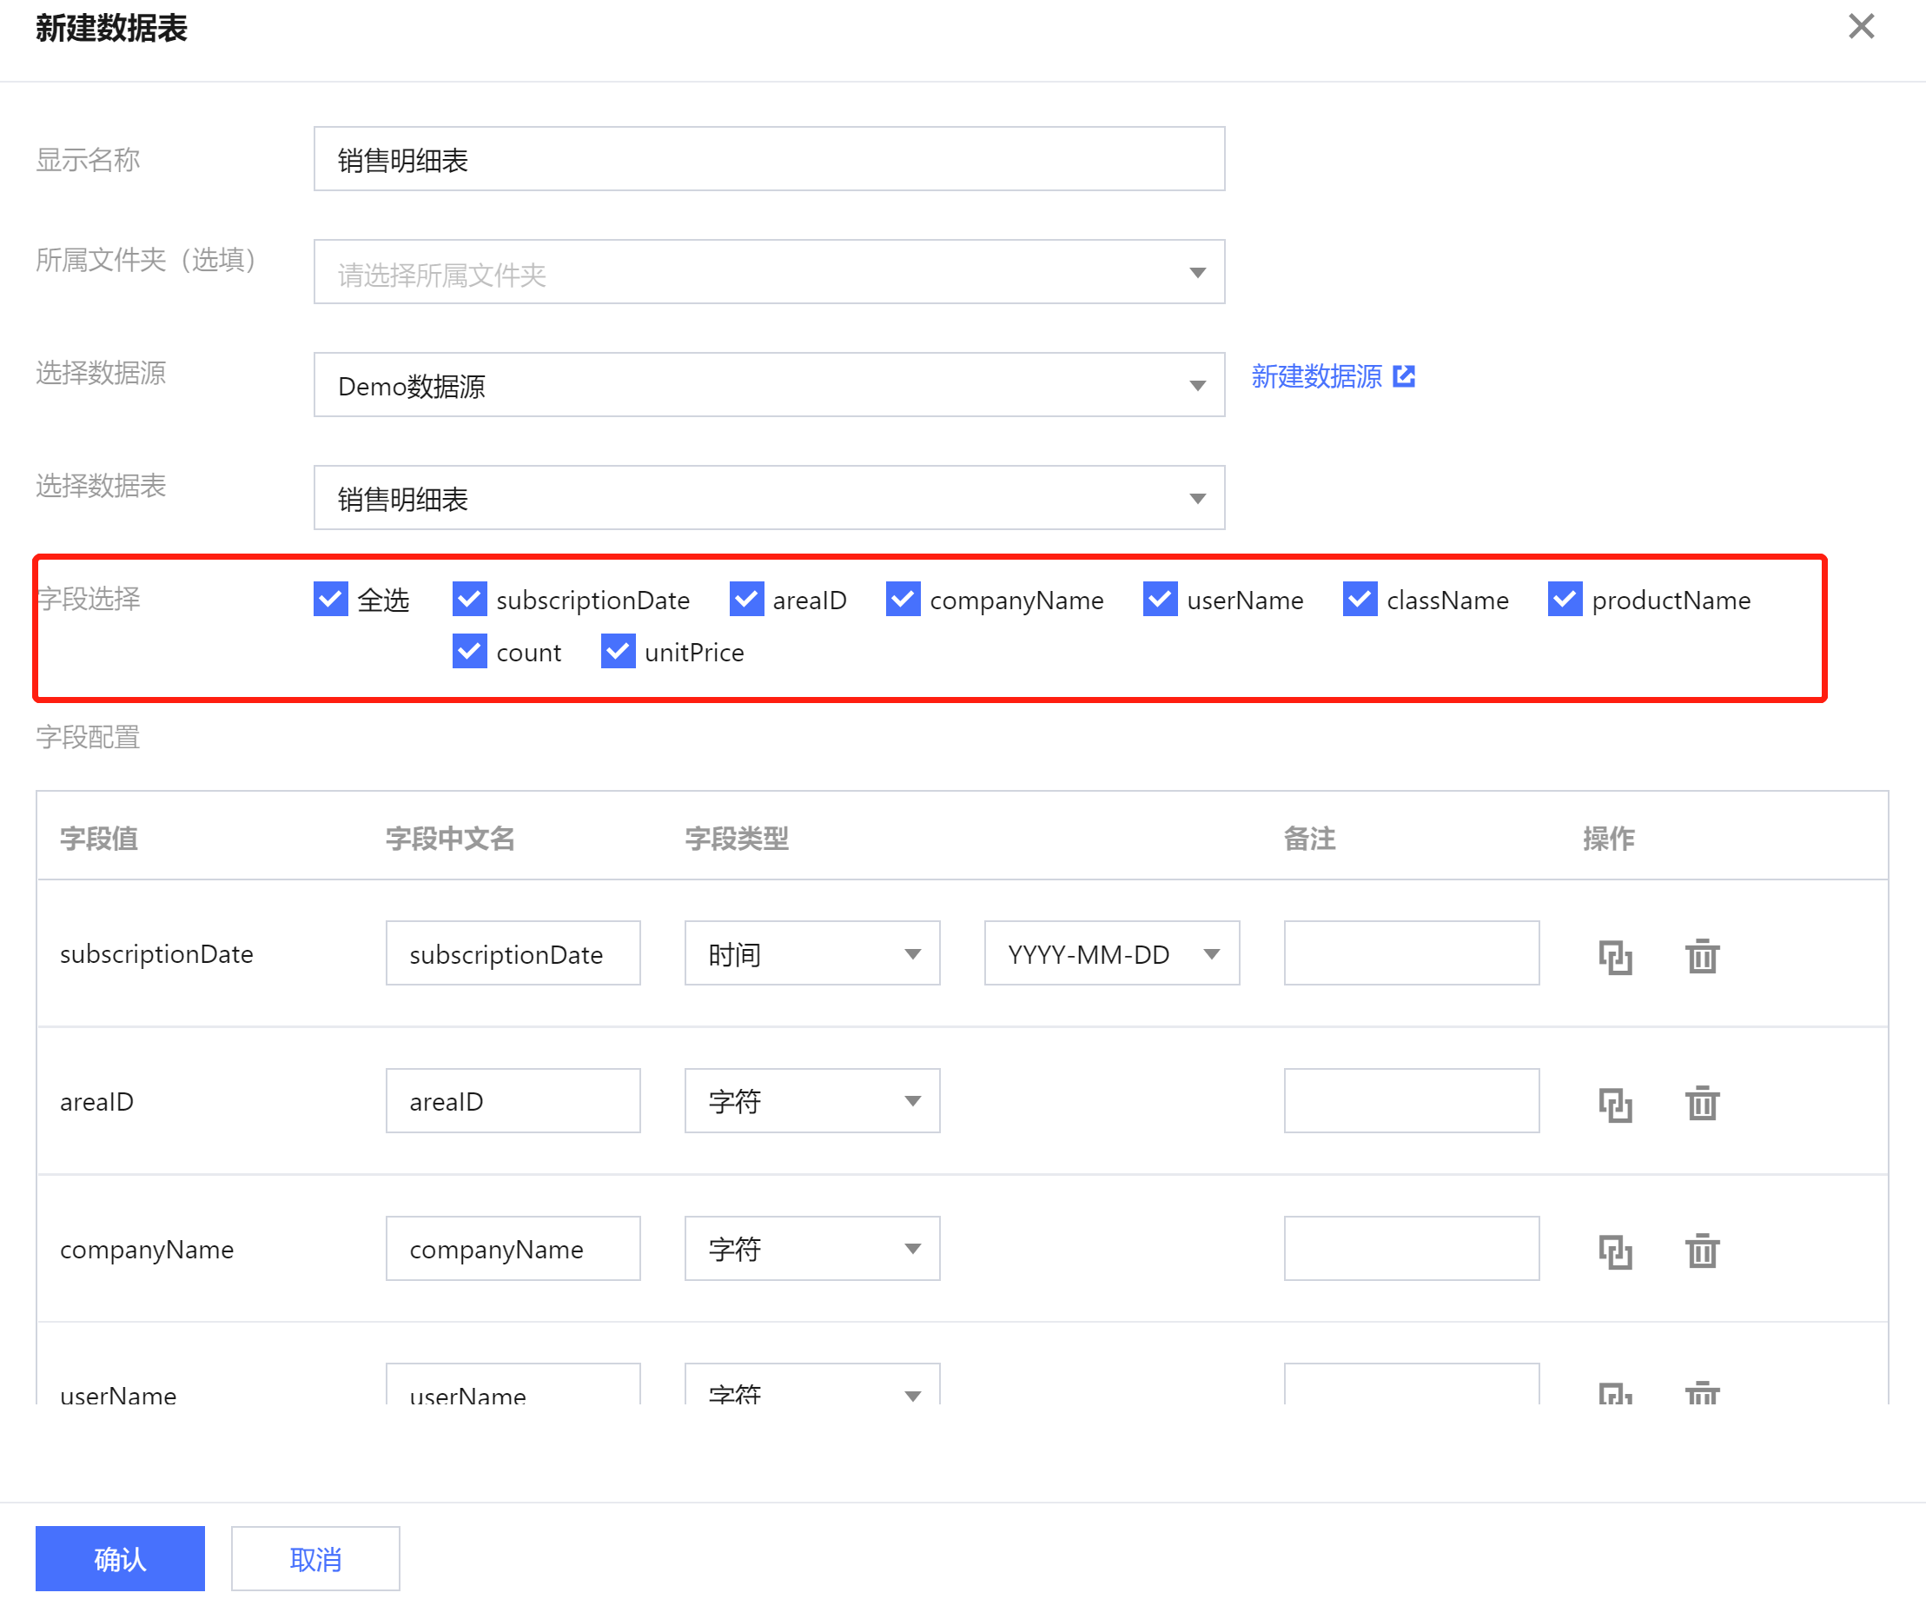Open the 所属文件夹 folder dropdown
Viewport: 1926px width, 1606px height.
pos(769,273)
